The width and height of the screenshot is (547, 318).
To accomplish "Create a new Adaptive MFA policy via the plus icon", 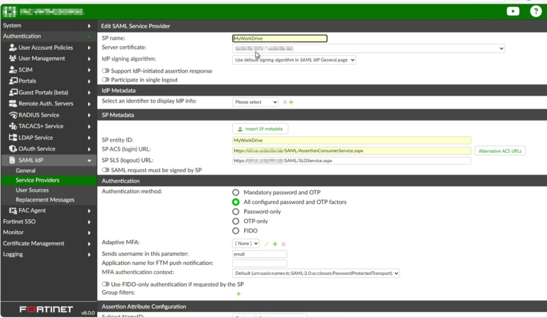I will (x=275, y=244).
